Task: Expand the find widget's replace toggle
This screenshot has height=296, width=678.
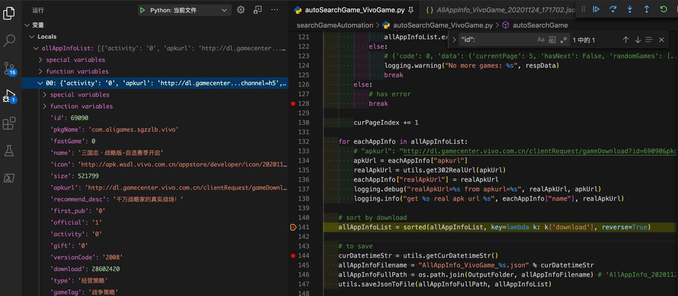Action: pos(454,40)
